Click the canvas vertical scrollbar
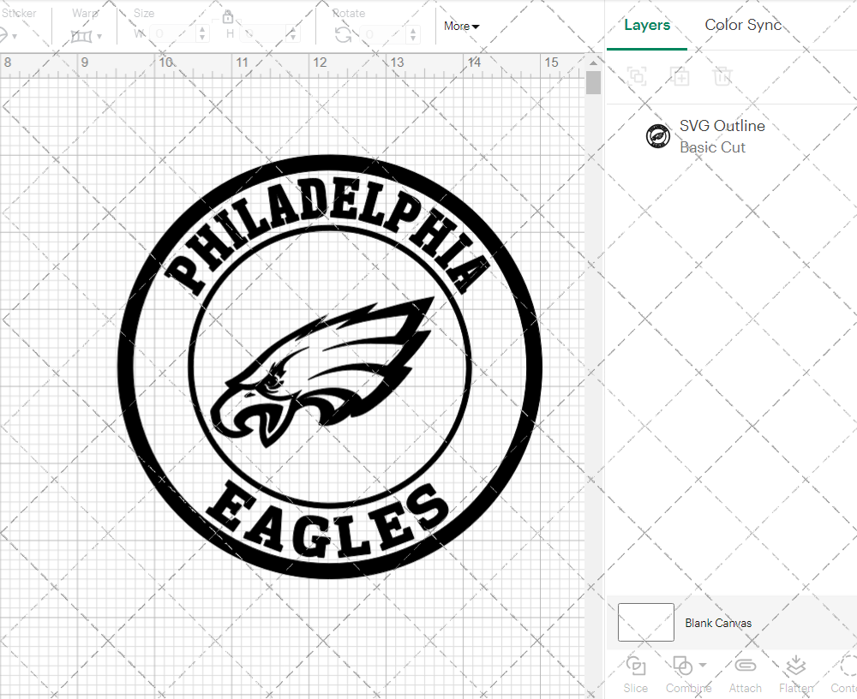Image resolution: width=857 pixels, height=699 pixels. [592, 81]
